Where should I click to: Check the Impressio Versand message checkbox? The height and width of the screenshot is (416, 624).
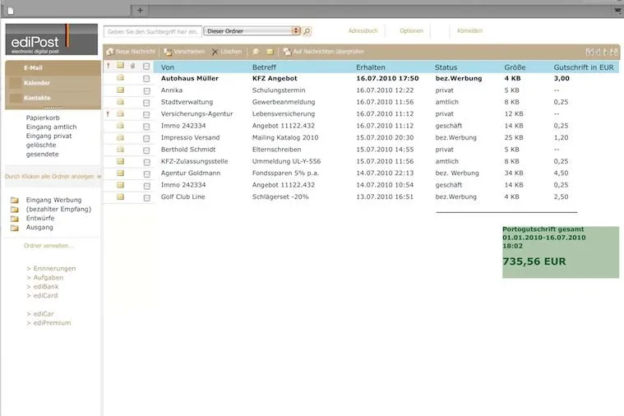click(x=146, y=139)
